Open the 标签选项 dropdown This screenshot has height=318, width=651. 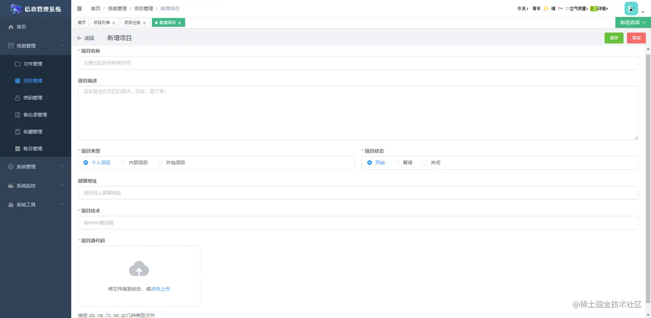pyautogui.click(x=633, y=22)
